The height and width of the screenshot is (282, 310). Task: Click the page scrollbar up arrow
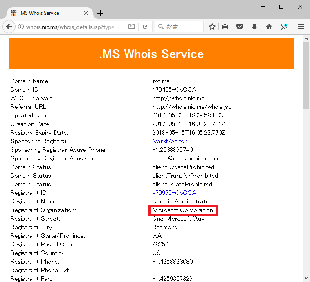[306, 39]
